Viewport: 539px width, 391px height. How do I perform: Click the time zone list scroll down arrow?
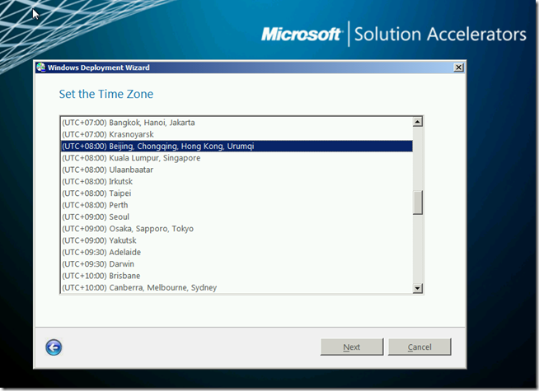point(418,288)
